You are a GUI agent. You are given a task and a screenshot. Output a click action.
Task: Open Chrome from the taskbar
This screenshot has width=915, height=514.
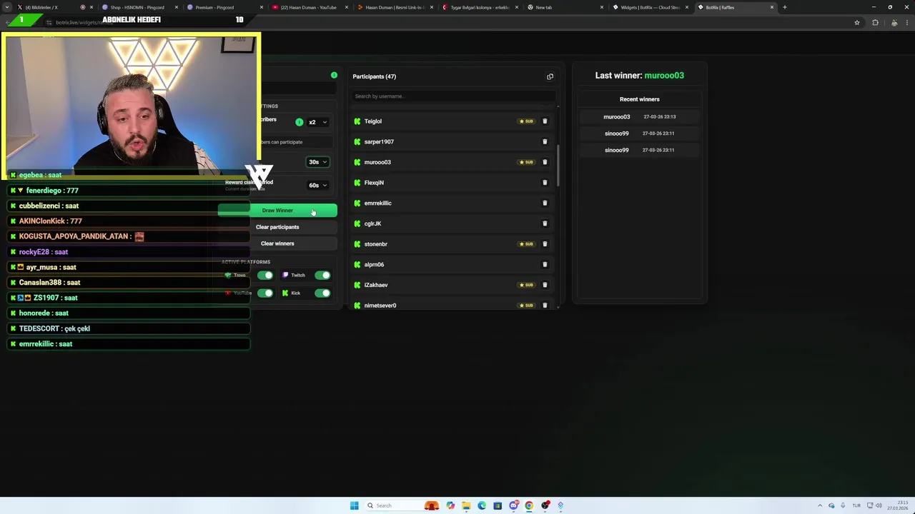(x=529, y=505)
